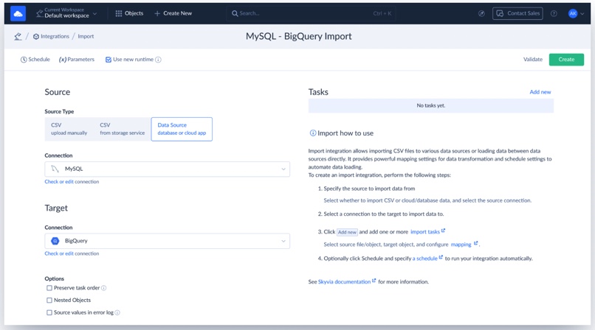Click the Objects grid icon

click(x=118, y=13)
